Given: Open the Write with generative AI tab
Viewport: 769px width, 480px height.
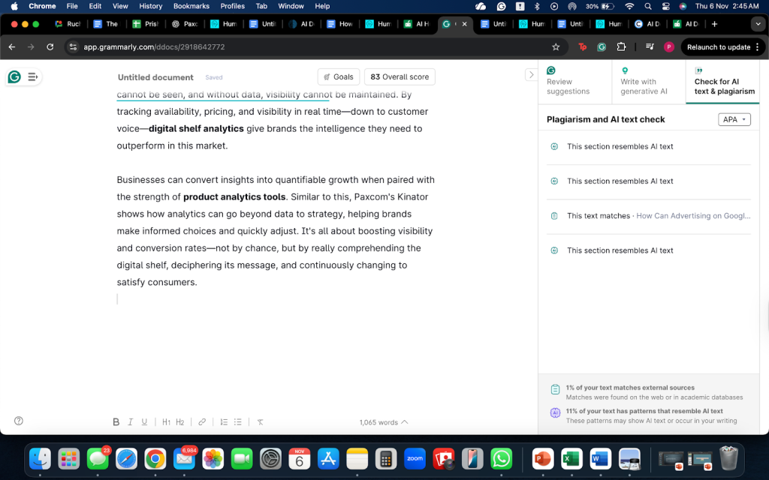Looking at the screenshot, I should (648, 82).
